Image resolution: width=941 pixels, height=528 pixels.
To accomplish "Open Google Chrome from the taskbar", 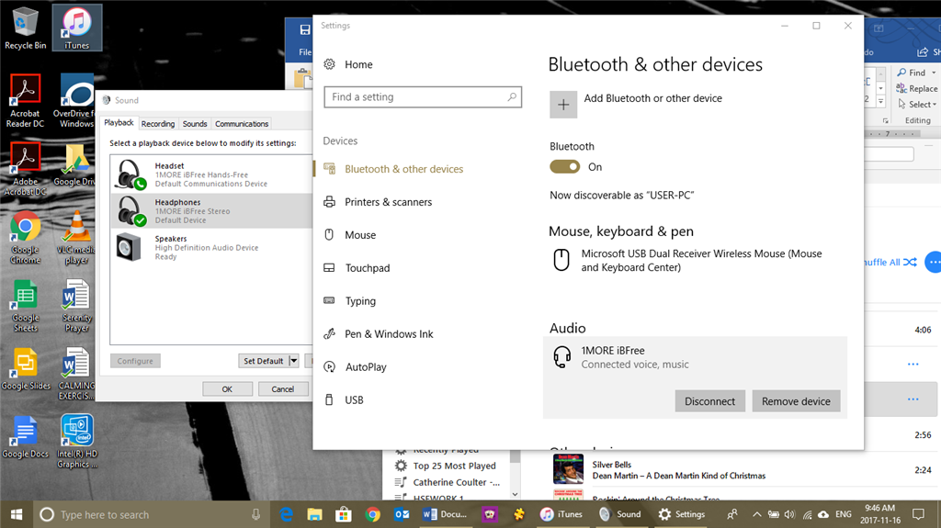I will [372, 514].
